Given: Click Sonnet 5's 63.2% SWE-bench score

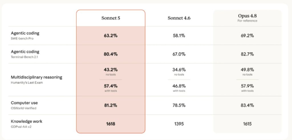Looking at the screenshot, I should point(111,36).
